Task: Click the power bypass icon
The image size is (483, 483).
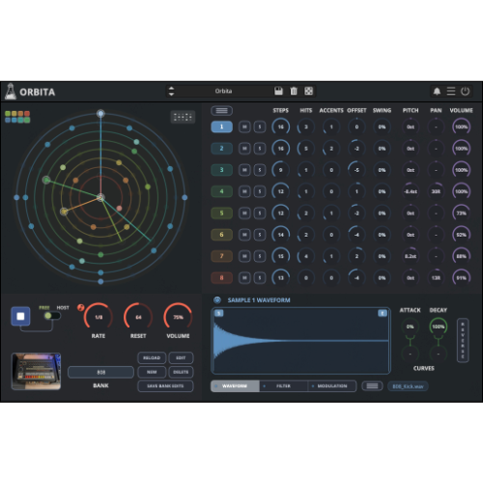Action: pyautogui.click(x=465, y=92)
